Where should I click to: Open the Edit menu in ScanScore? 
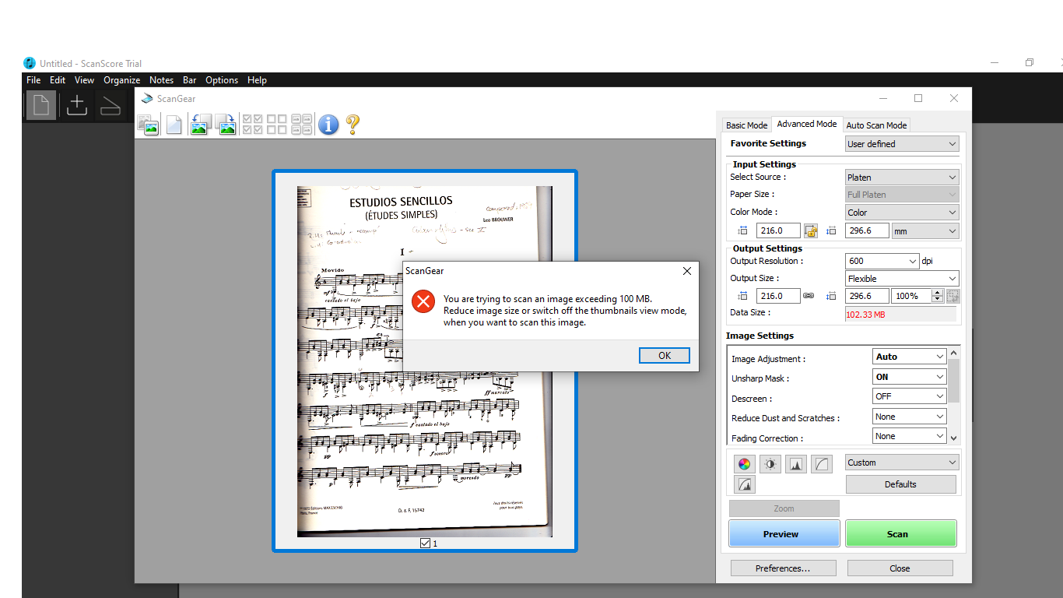click(x=58, y=80)
